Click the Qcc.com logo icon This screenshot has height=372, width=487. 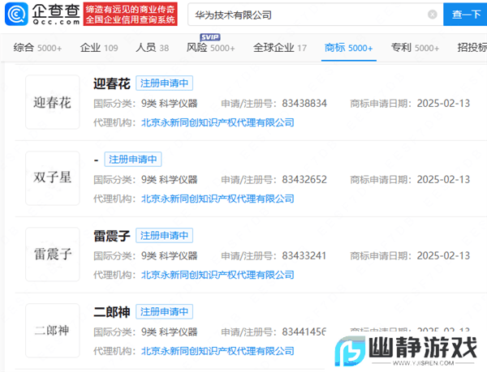click(16, 14)
